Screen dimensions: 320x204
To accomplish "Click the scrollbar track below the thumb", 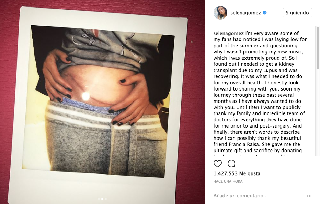I will click(318, 112).
